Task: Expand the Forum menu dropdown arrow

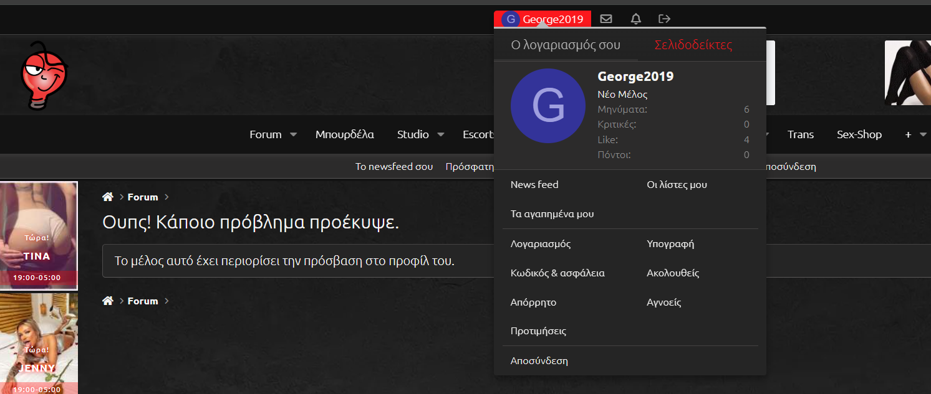Action: [x=293, y=134]
